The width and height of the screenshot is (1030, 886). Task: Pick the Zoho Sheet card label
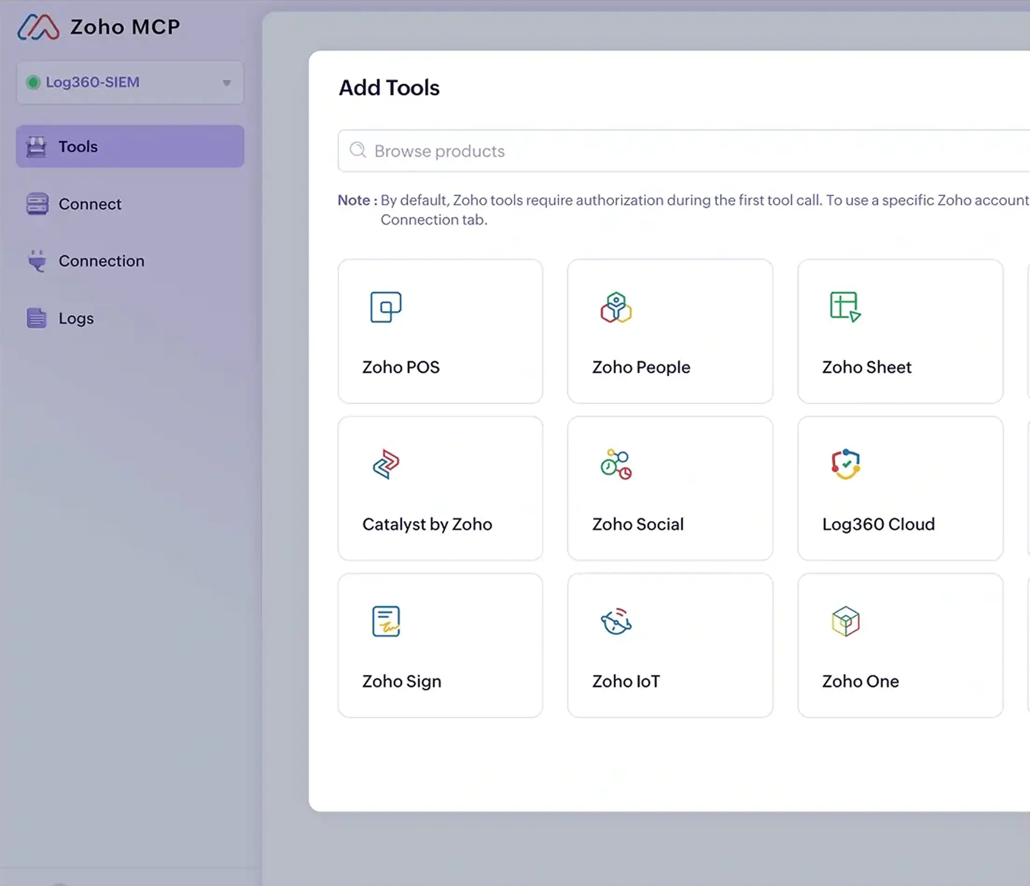pyautogui.click(x=866, y=367)
